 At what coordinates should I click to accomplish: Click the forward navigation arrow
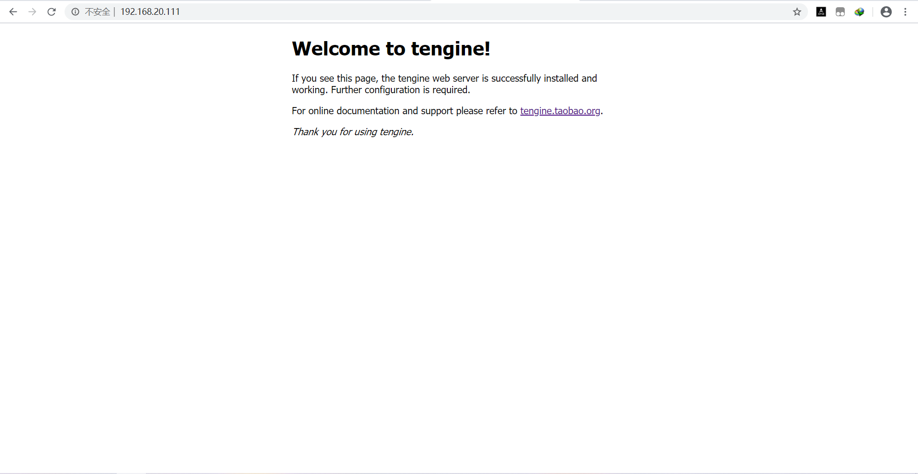(33, 12)
